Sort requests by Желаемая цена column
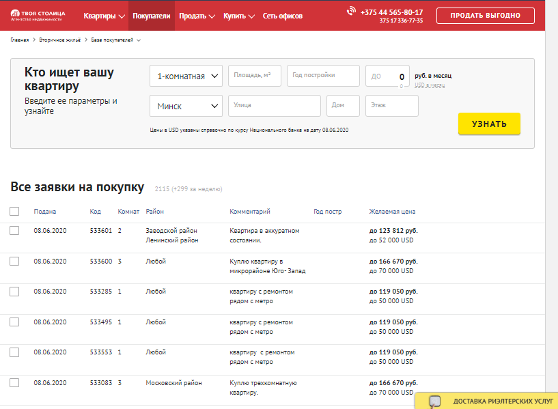558x409 pixels. pos(391,212)
